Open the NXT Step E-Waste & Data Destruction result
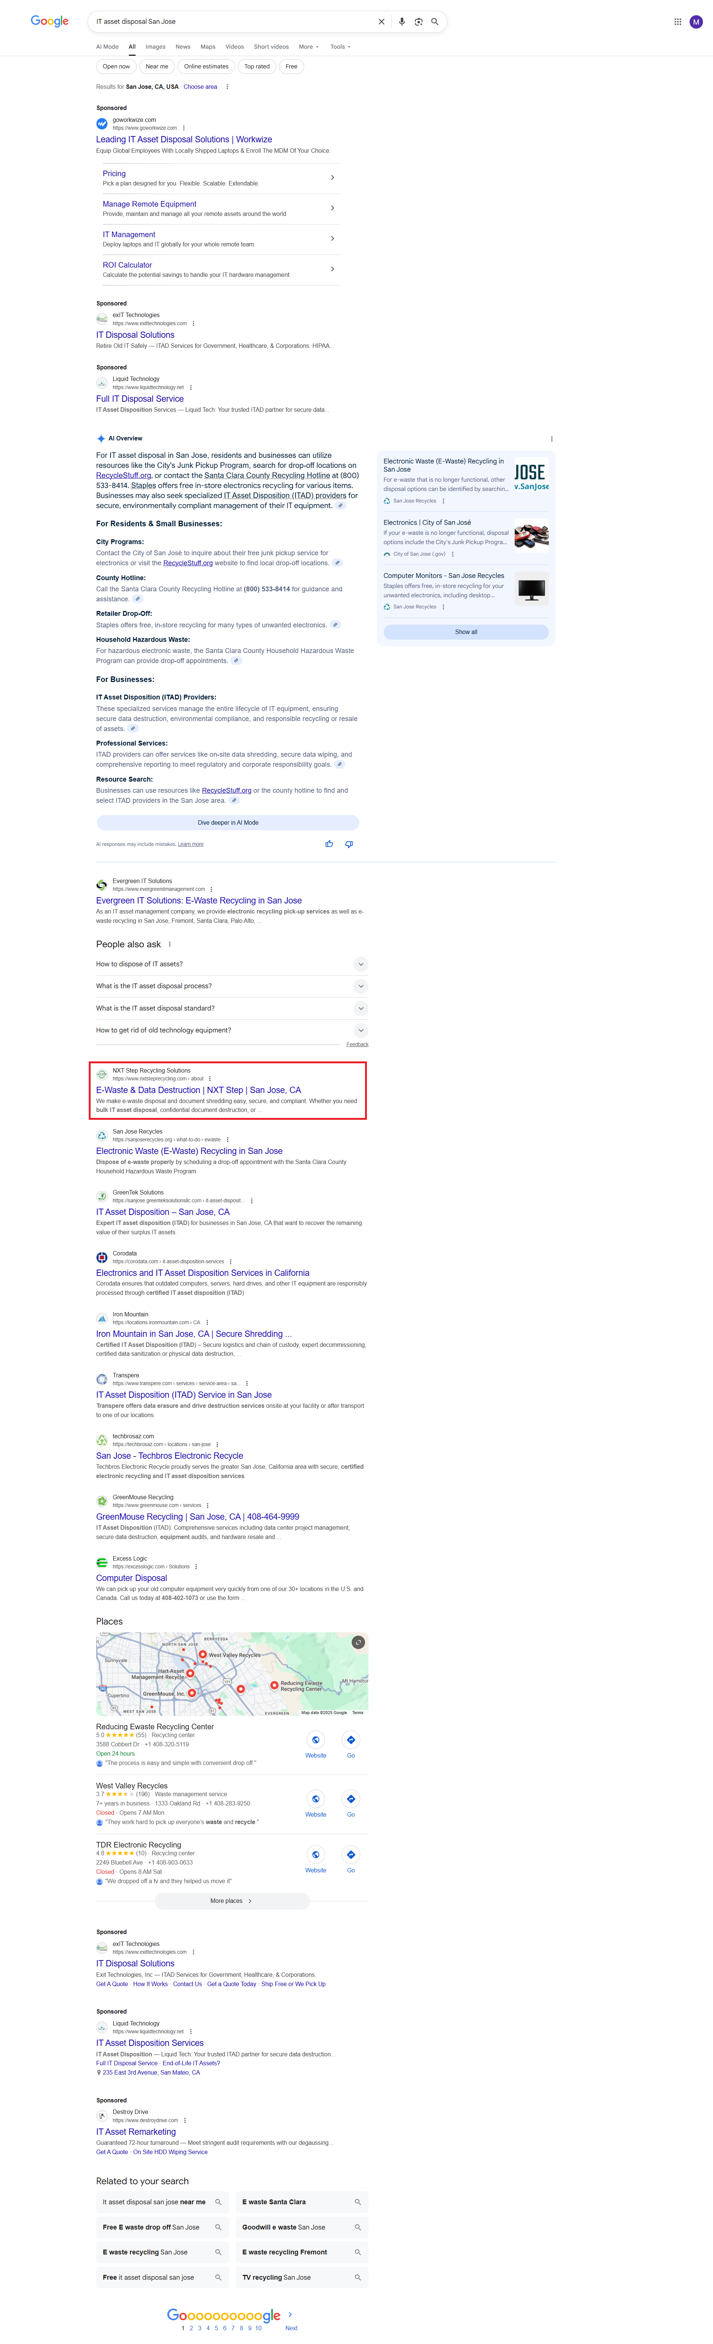The height and width of the screenshot is (2344, 713). coord(198,1089)
